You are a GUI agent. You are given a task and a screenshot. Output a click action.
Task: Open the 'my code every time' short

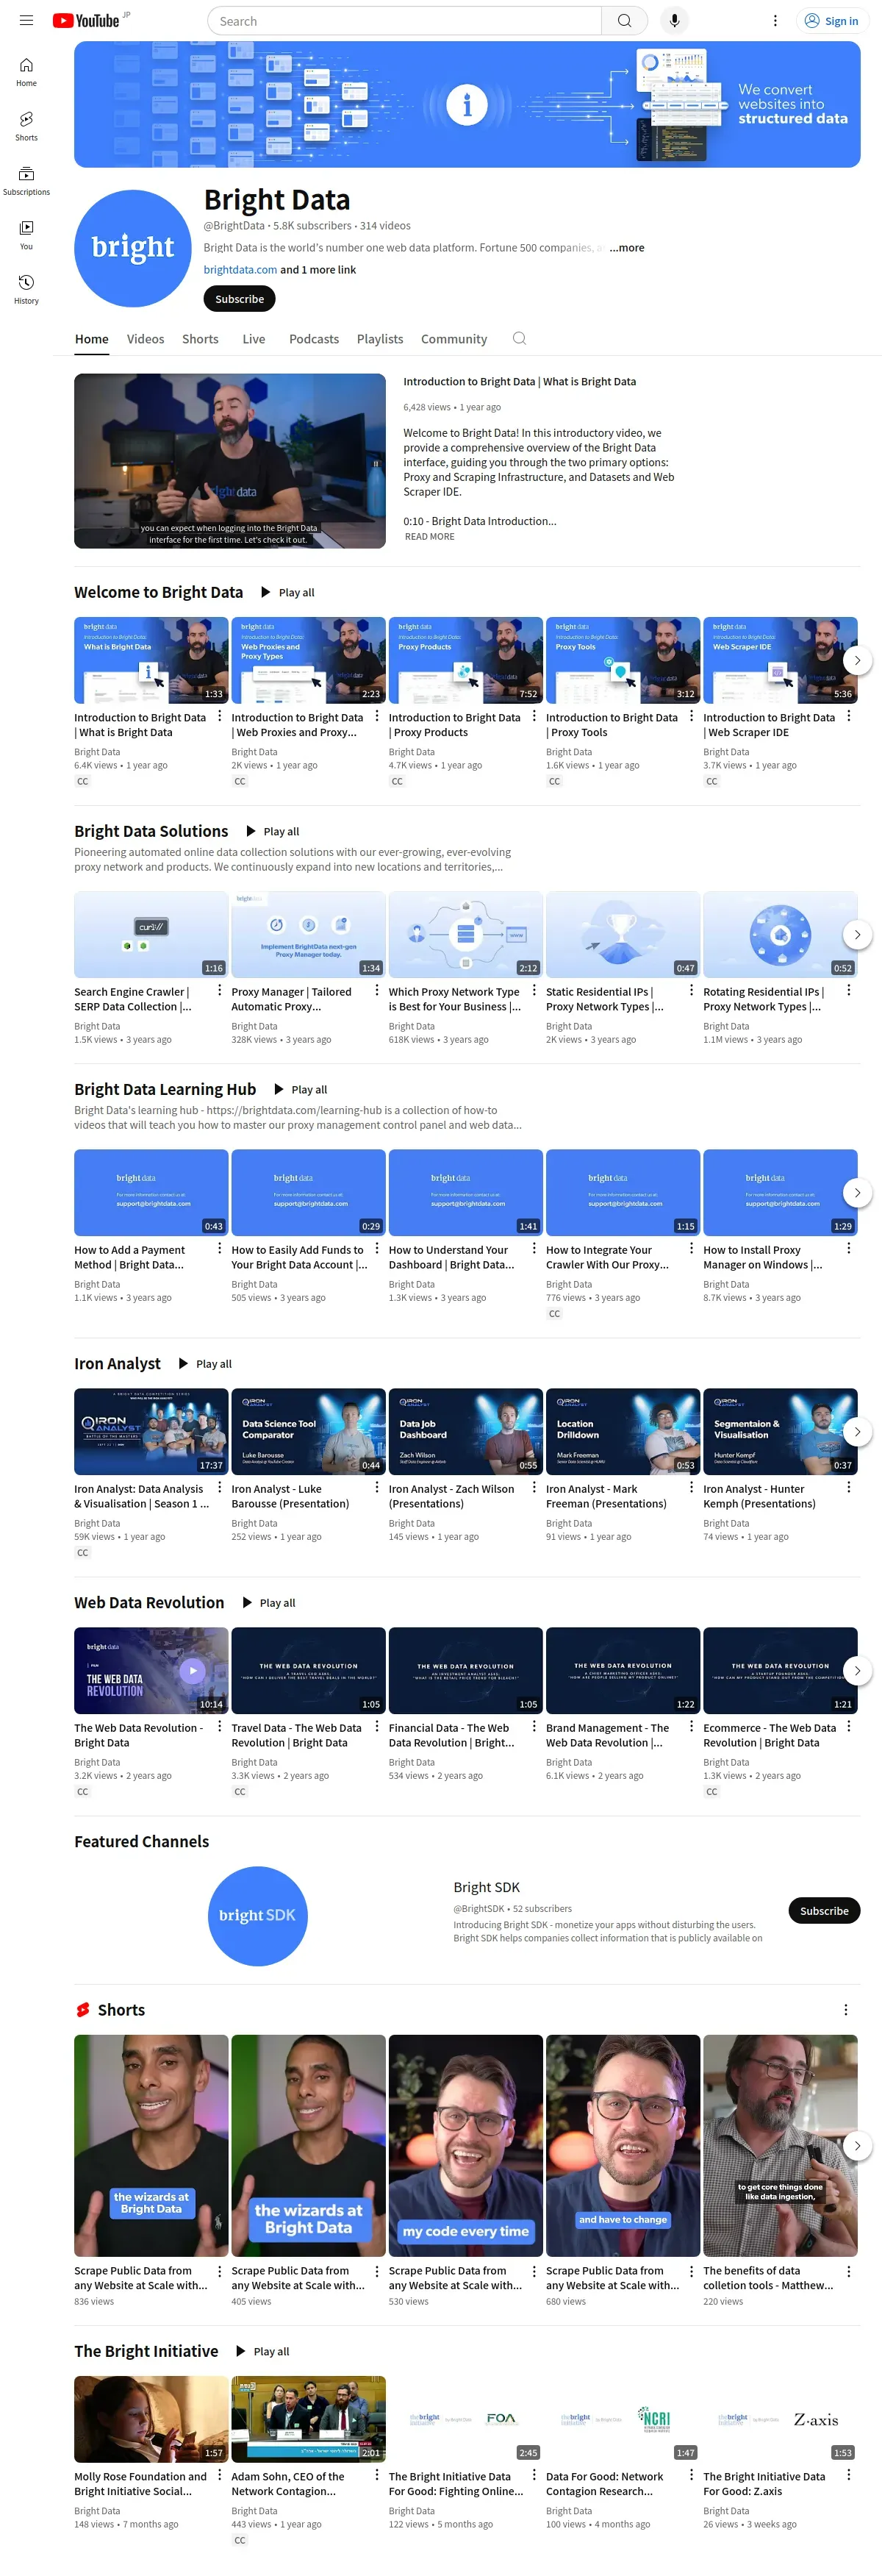point(466,2145)
